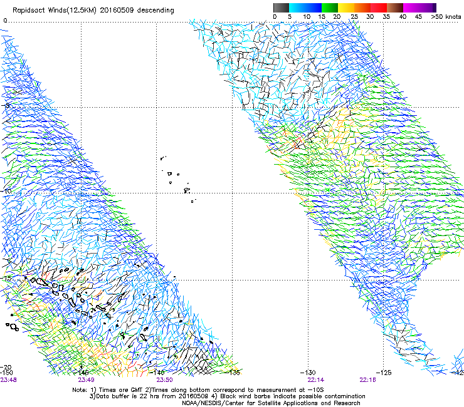Click the purple '22:16' swath time label
The height and width of the screenshot is (407, 464).
point(367,380)
